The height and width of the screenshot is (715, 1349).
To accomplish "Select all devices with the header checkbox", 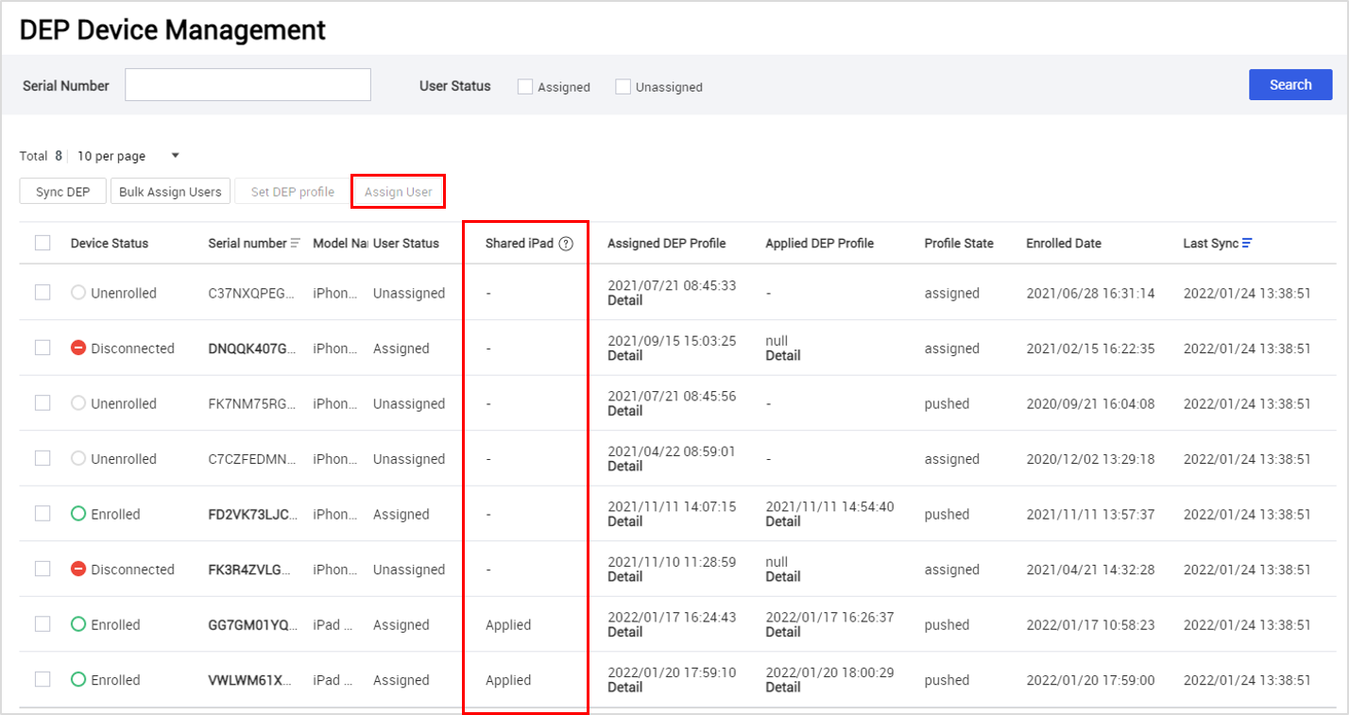I will [x=42, y=243].
